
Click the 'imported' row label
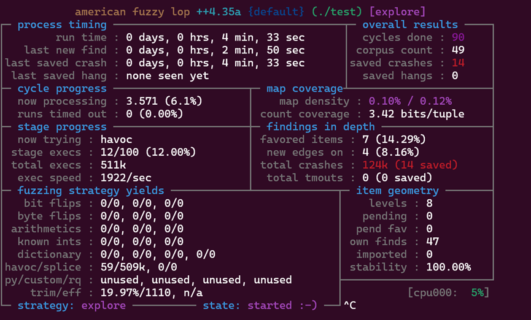(x=381, y=255)
